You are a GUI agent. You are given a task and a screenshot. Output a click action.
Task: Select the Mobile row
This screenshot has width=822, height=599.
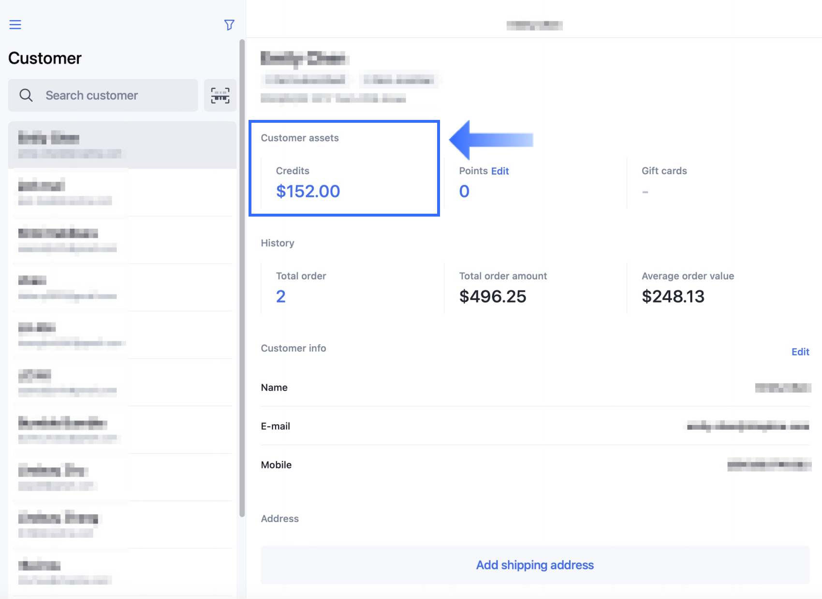[x=535, y=465]
